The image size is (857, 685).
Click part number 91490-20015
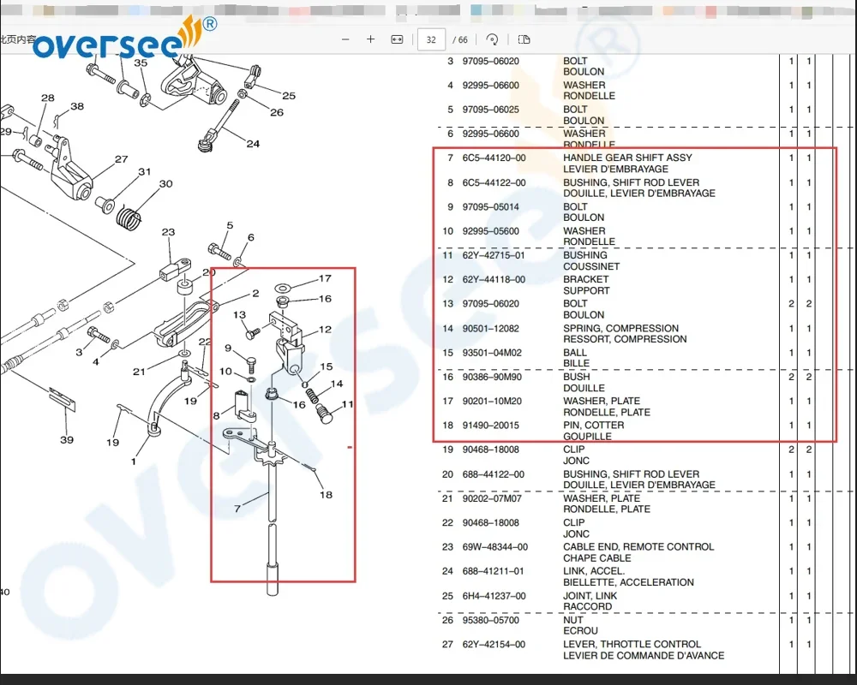(x=491, y=426)
